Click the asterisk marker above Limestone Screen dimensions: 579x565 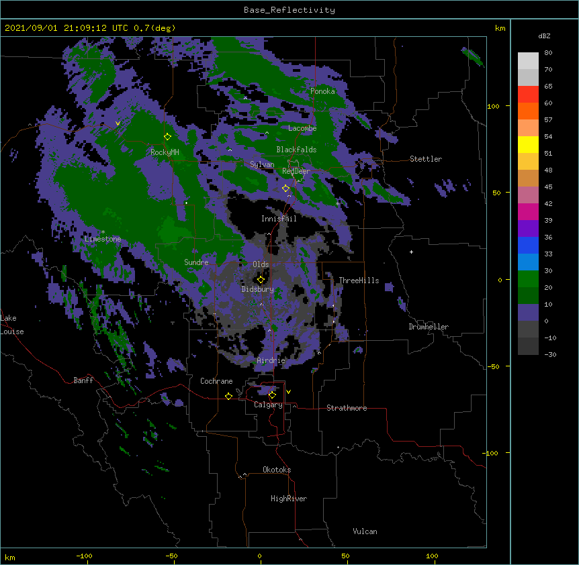103,232
